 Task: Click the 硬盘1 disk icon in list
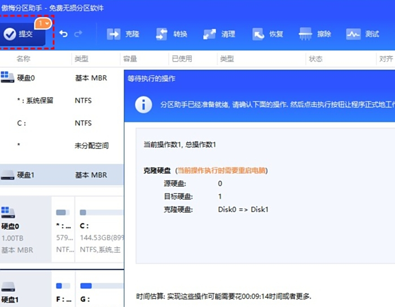coord(7,175)
